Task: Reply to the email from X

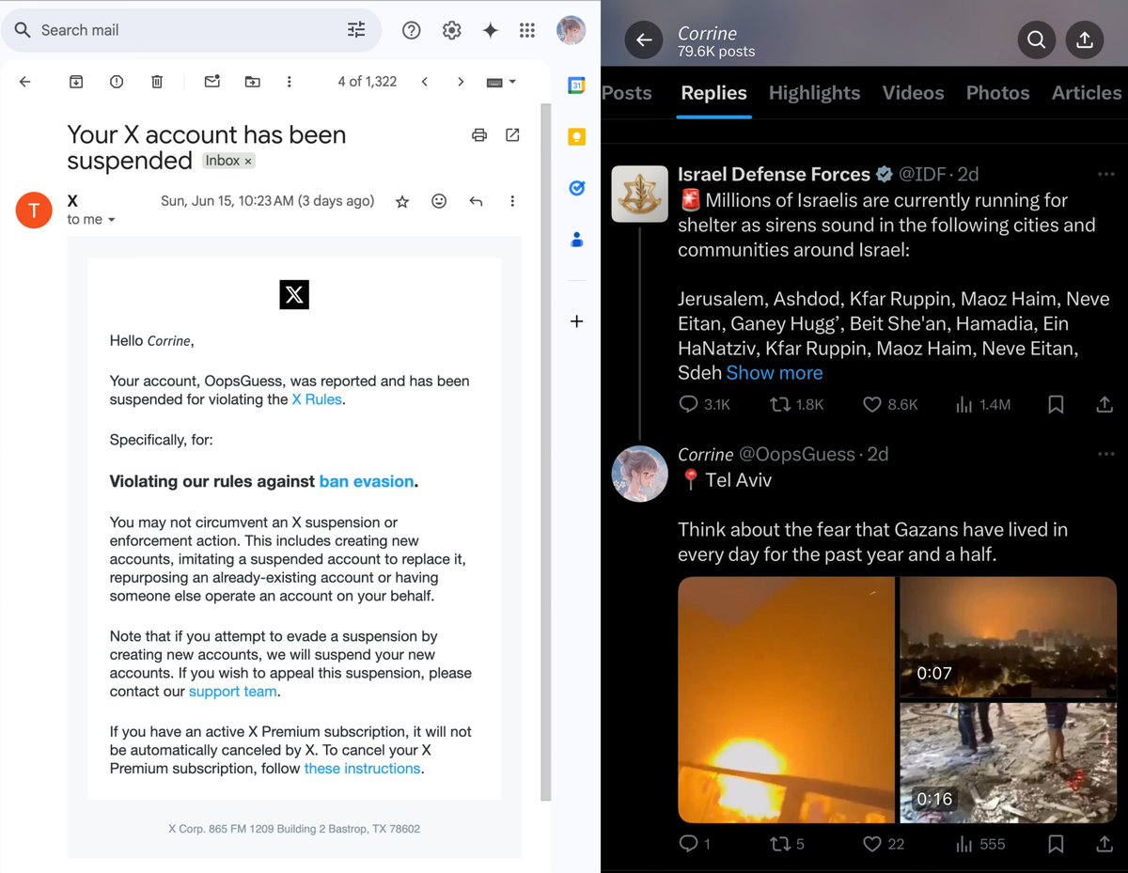Action: pyautogui.click(x=476, y=201)
